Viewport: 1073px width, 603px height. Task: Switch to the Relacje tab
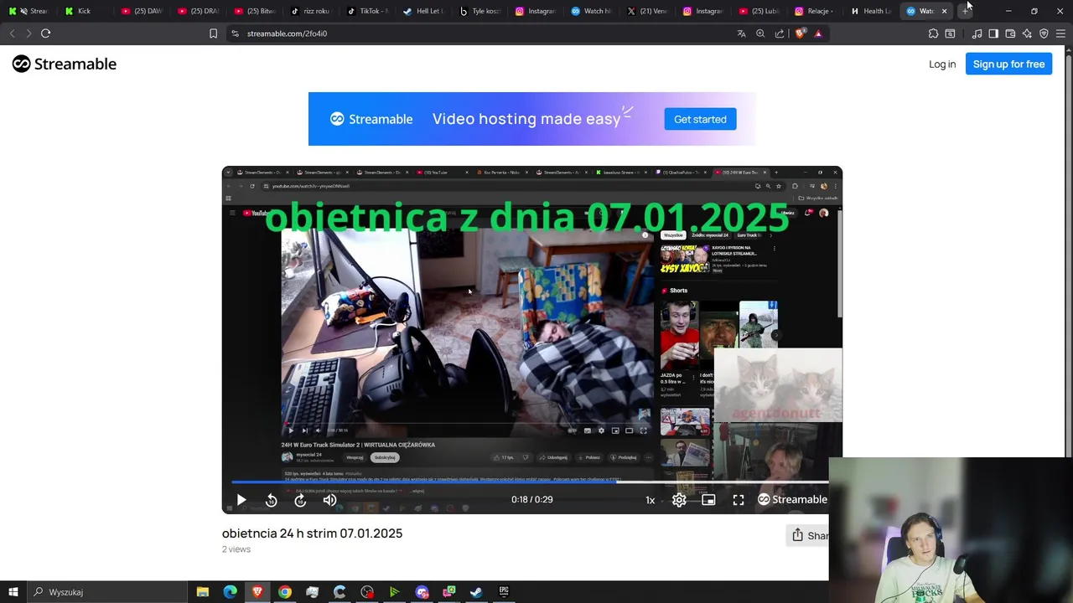815,11
